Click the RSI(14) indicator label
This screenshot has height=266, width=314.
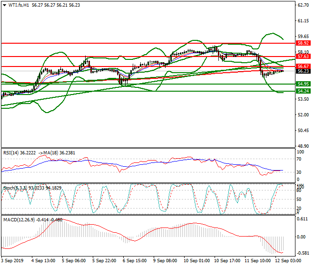(x=11, y=153)
